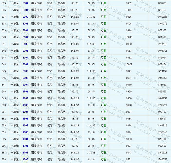Click total price 1386058 cell

[x=162, y=159]
